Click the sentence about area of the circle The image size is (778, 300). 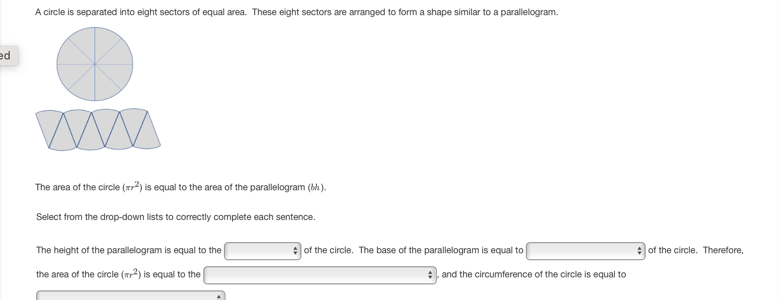pyautogui.click(x=180, y=187)
